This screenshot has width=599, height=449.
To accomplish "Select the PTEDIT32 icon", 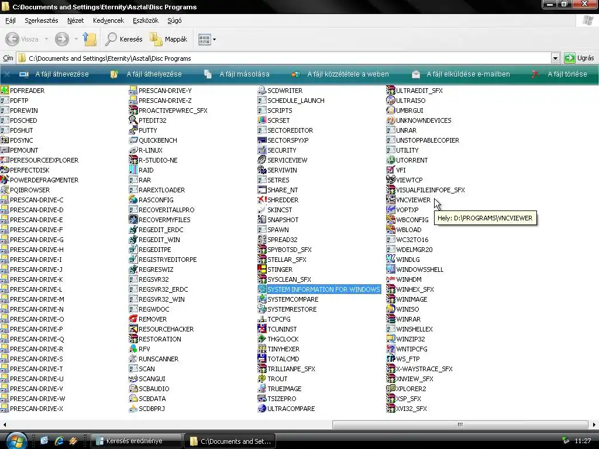I will pos(133,120).
